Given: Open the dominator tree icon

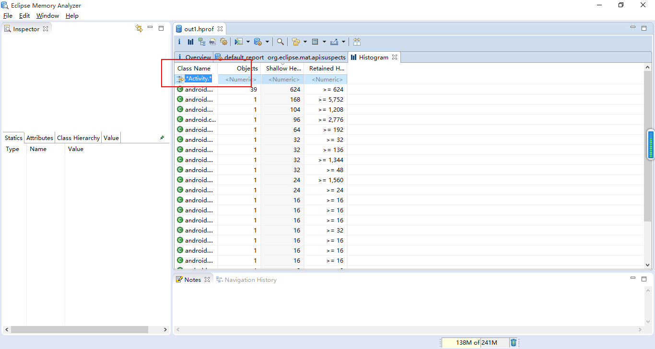Looking at the screenshot, I should [201, 42].
